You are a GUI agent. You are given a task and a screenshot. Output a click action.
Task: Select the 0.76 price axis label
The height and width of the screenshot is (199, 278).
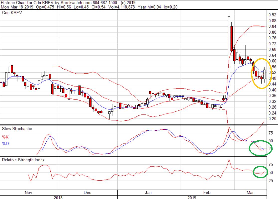click(x=272, y=38)
